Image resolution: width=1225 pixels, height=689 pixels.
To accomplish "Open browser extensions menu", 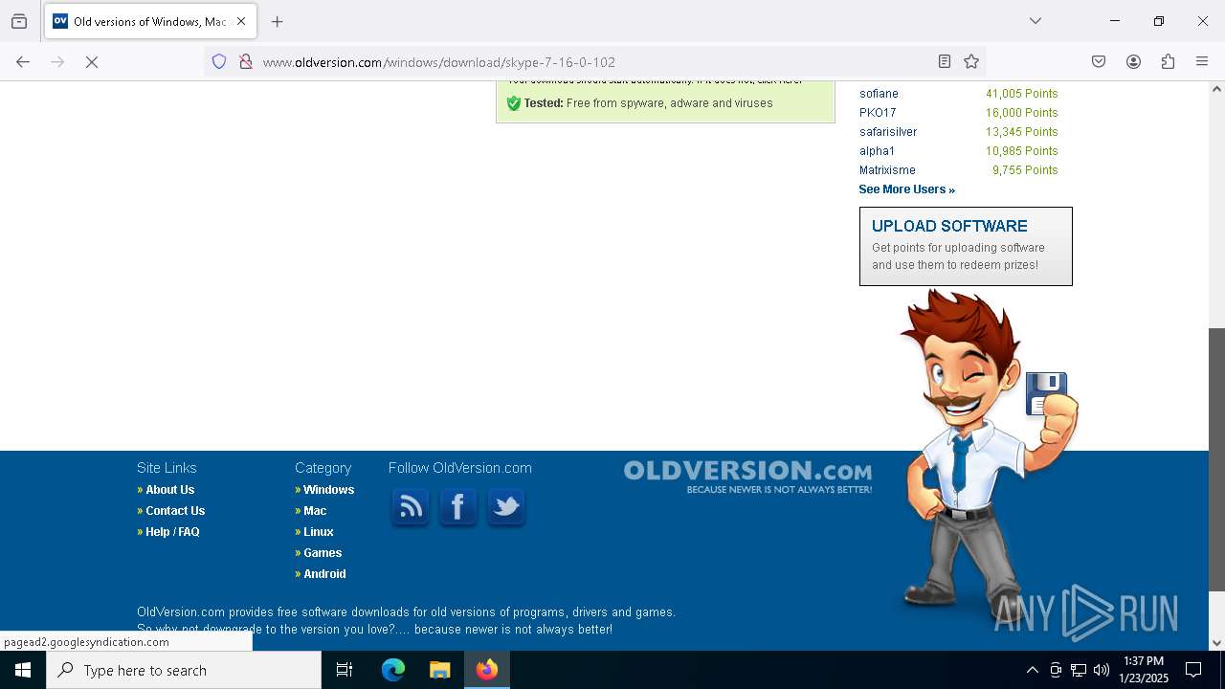I will tap(1168, 61).
